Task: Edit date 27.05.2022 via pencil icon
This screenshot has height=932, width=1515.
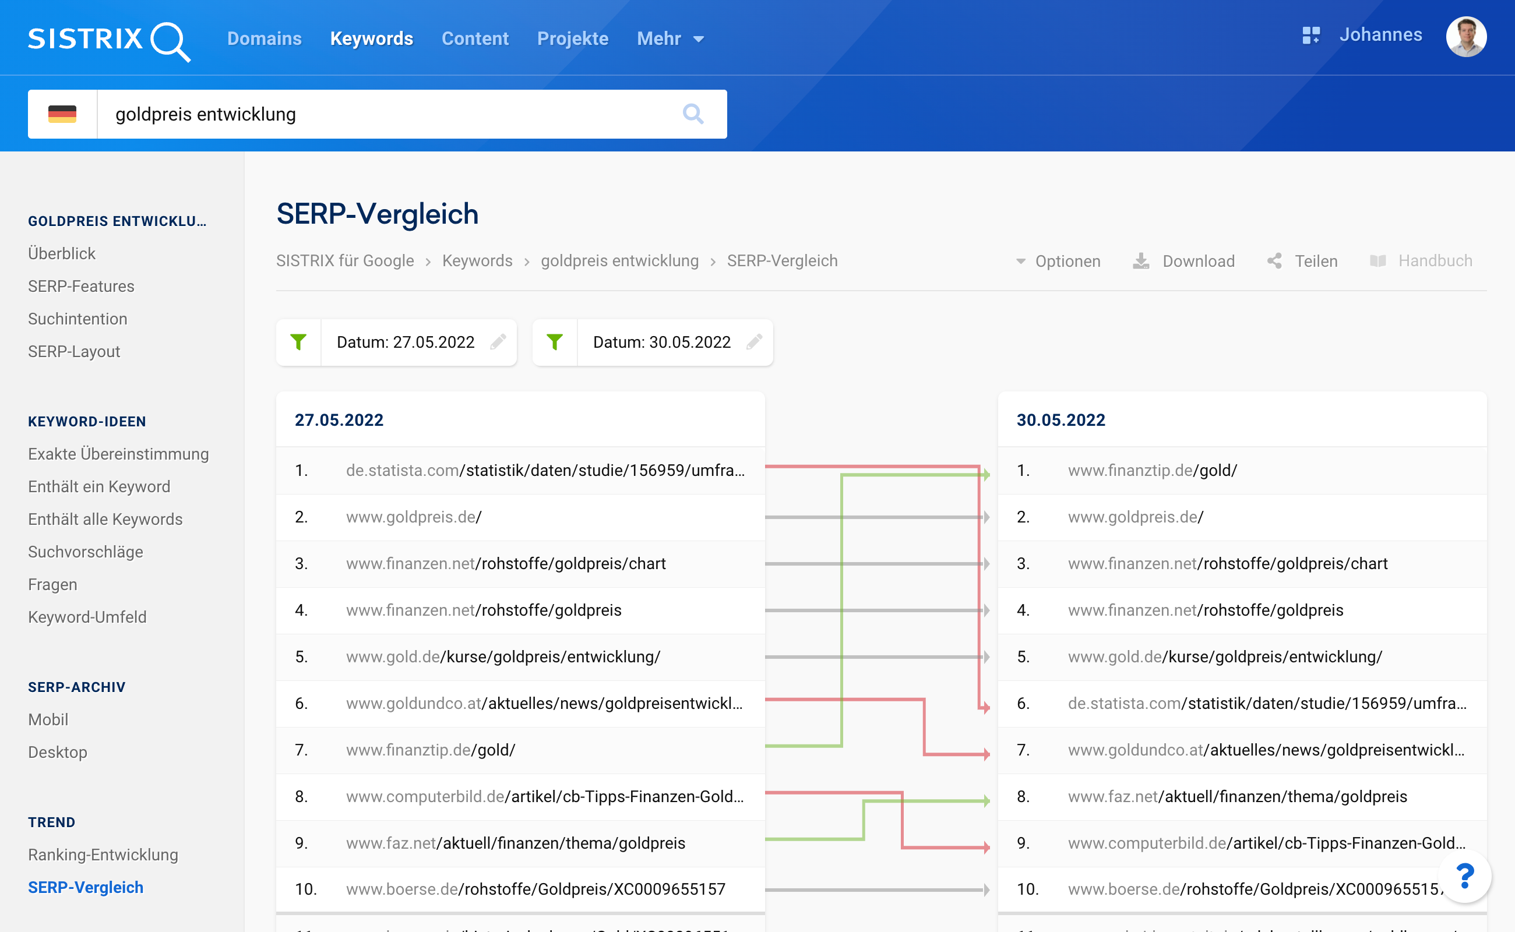Action: [x=498, y=342]
